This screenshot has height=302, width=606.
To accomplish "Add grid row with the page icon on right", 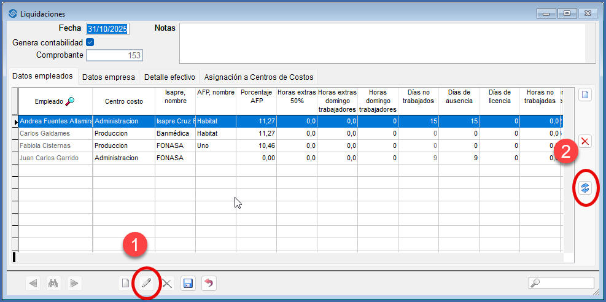I will [585, 95].
